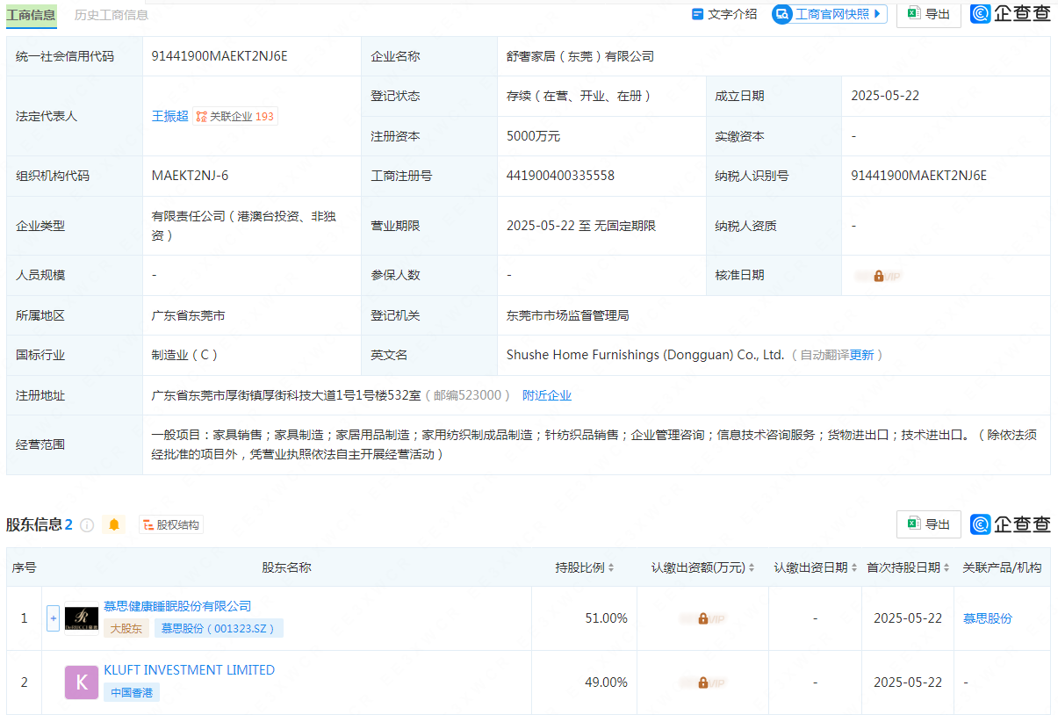The width and height of the screenshot is (1058, 715).
Task: Select English name Shushe Home Furnishings text
Action: point(645,355)
